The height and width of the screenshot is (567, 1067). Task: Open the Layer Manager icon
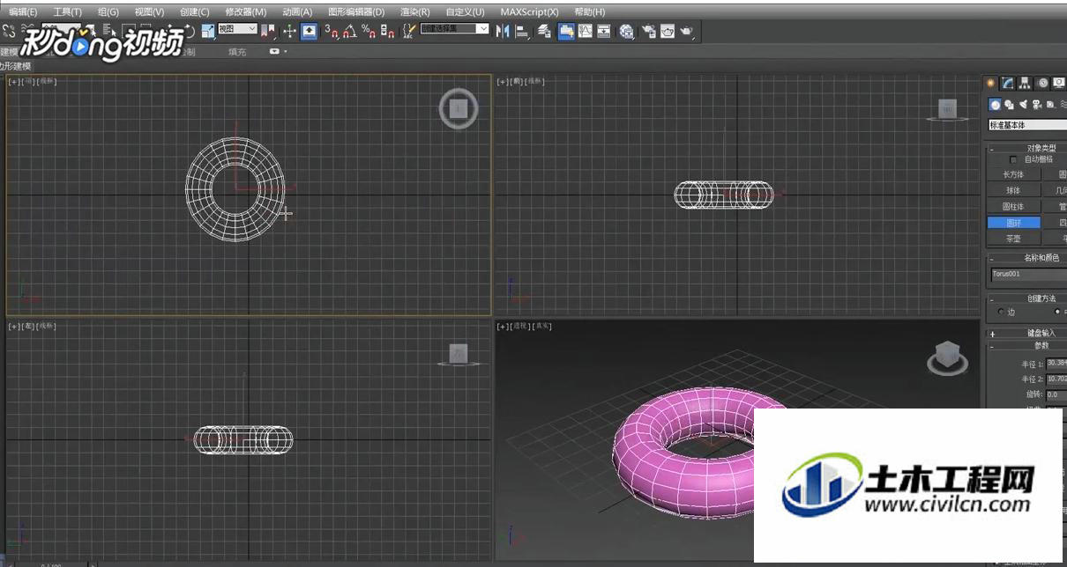click(x=544, y=31)
